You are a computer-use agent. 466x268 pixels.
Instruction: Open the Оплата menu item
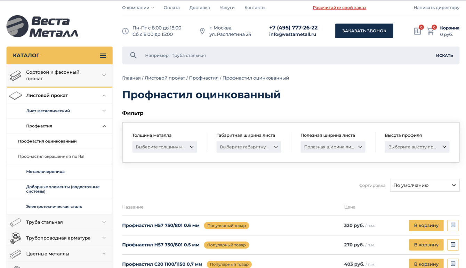171,8
